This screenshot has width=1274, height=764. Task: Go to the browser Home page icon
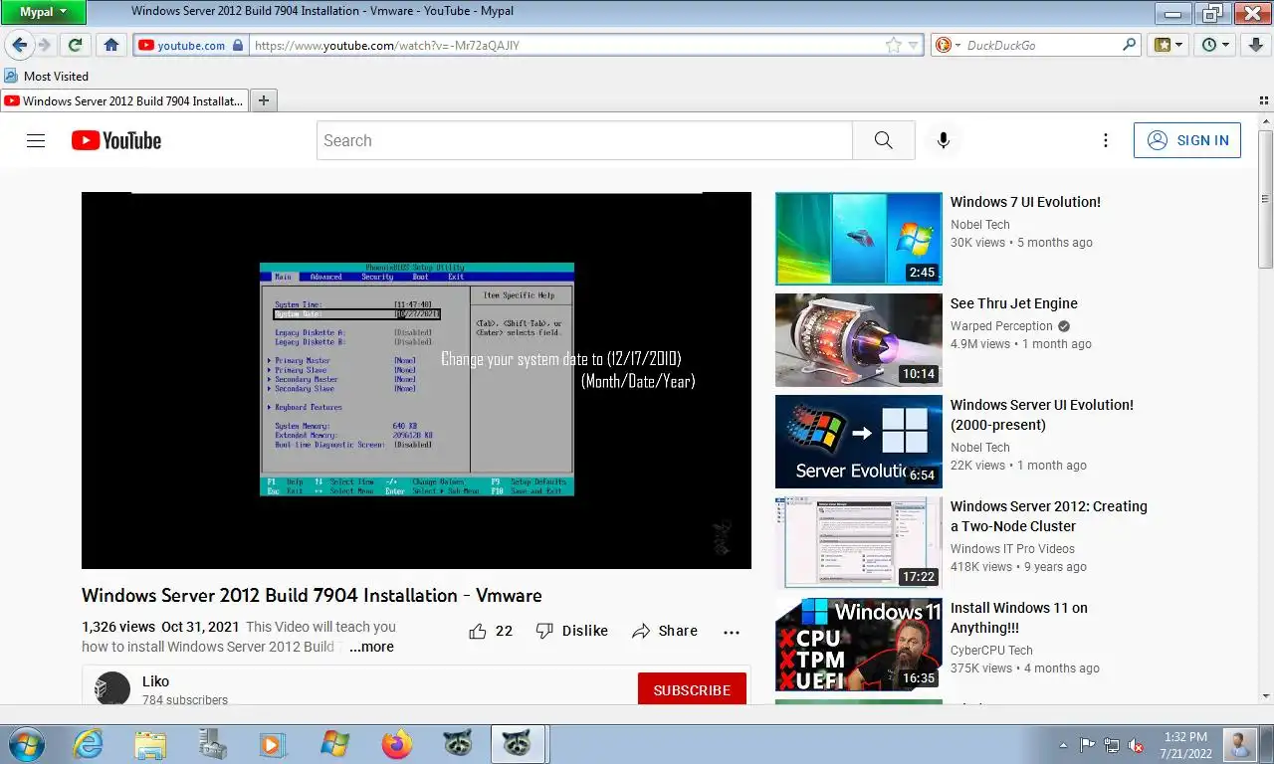111,45
